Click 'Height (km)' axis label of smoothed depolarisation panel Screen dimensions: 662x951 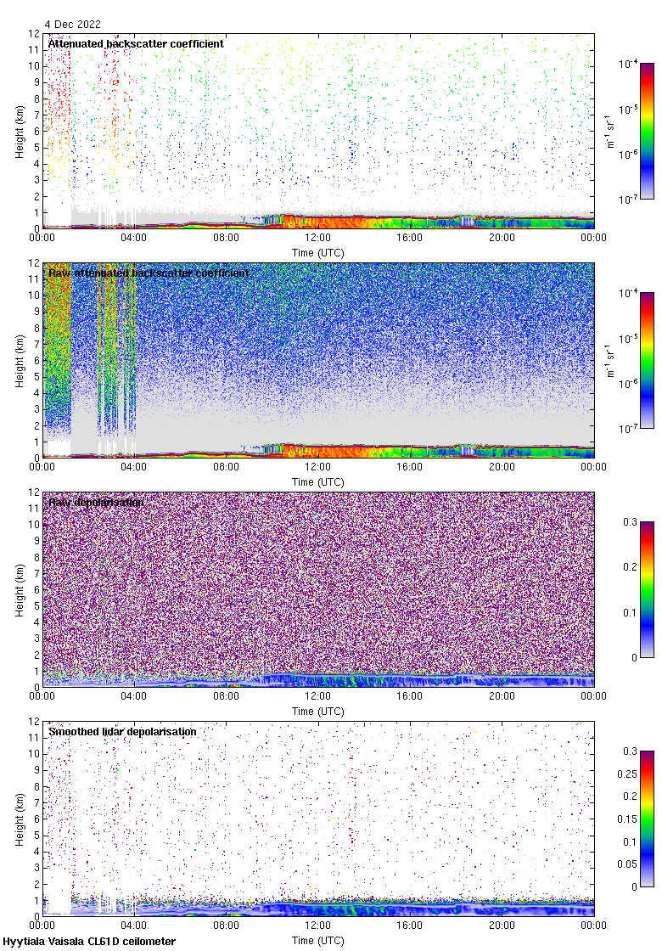coord(20,819)
